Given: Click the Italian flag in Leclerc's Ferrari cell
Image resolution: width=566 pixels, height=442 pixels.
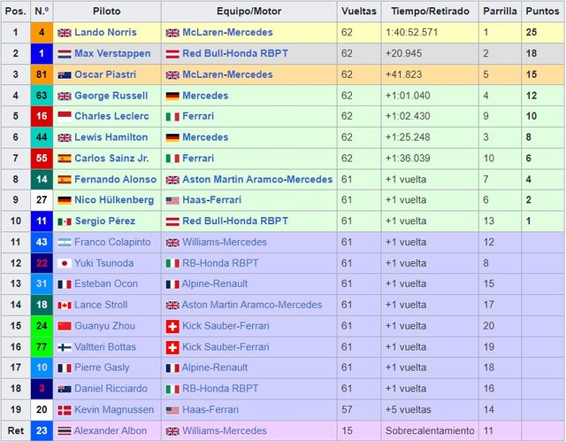Looking at the screenshot, I should pos(172,116).
